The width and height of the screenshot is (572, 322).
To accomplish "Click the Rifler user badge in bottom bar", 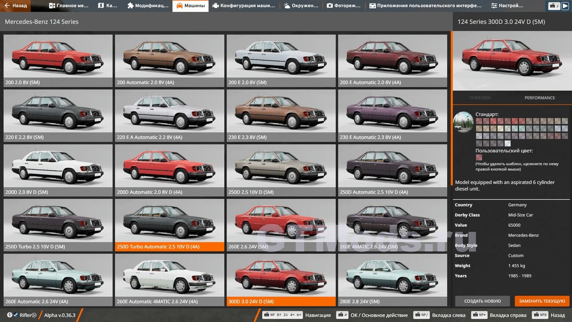I will (x=22, y=315).
